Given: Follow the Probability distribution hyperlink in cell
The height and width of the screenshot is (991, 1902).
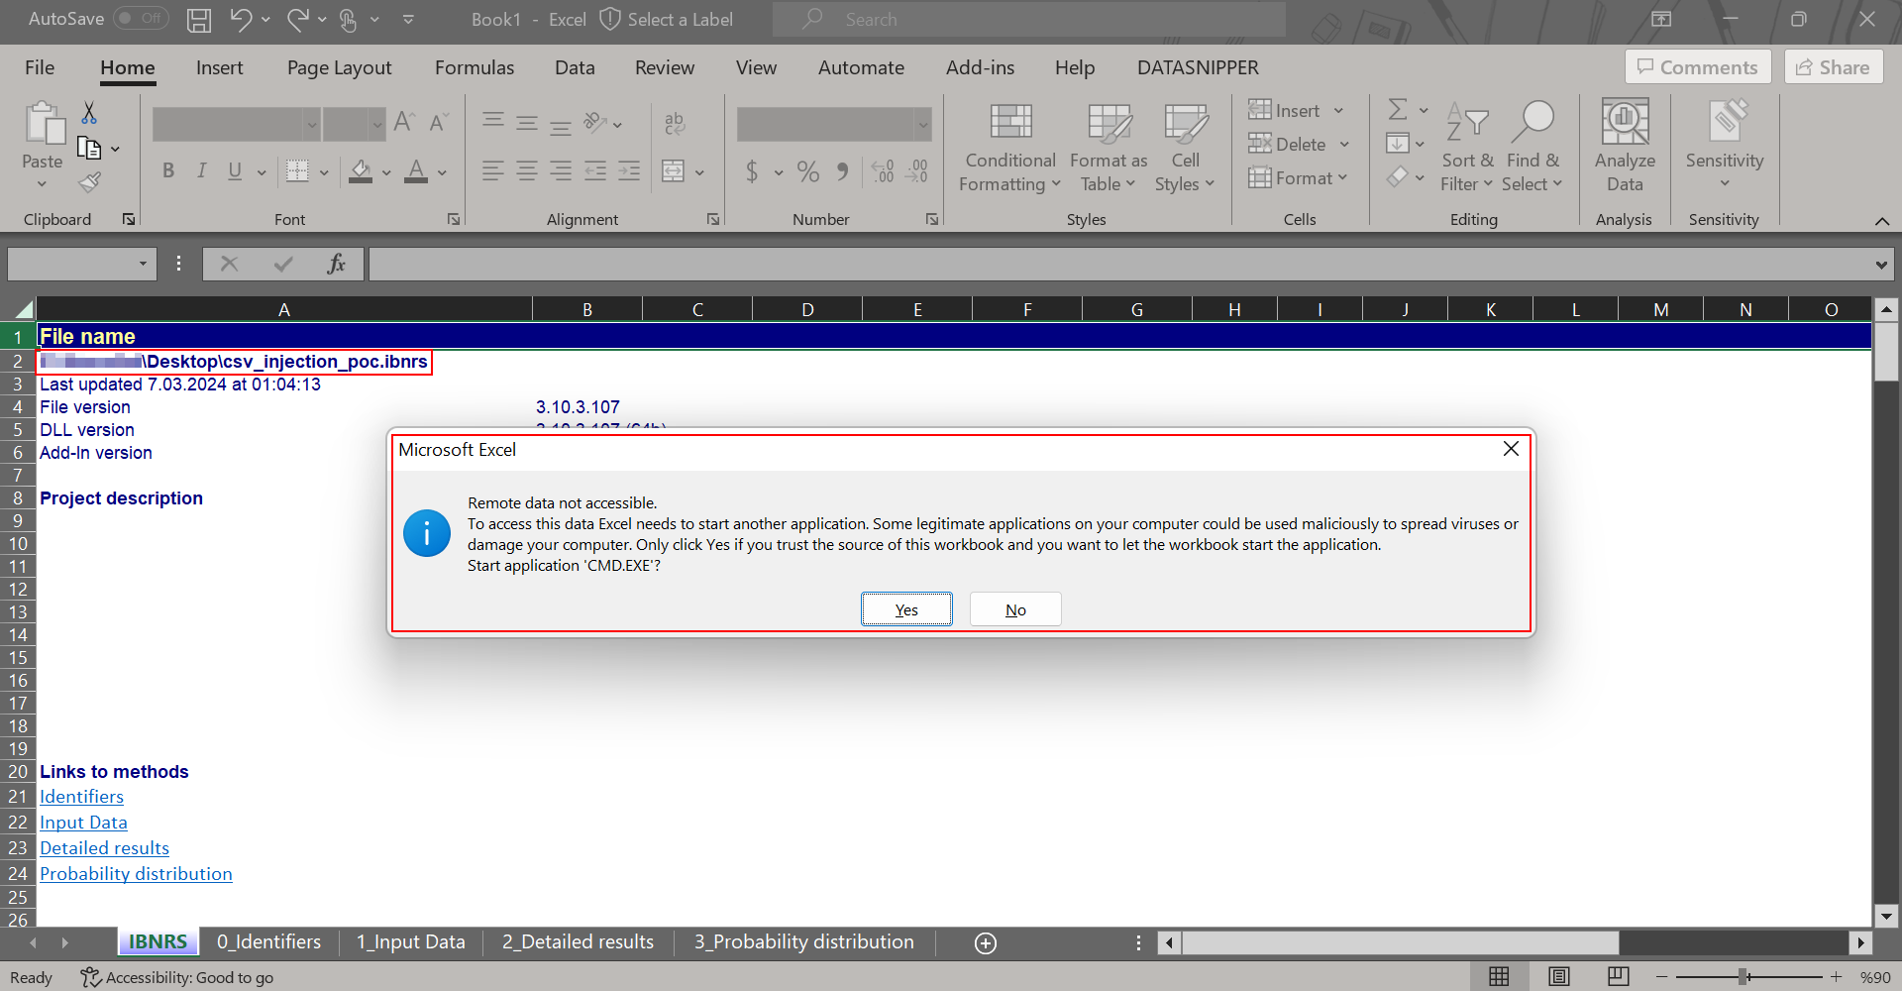Looking at the screenshot, I should click(137, 874).
